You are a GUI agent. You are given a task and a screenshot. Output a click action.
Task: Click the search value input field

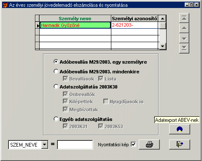pos(75,145)
